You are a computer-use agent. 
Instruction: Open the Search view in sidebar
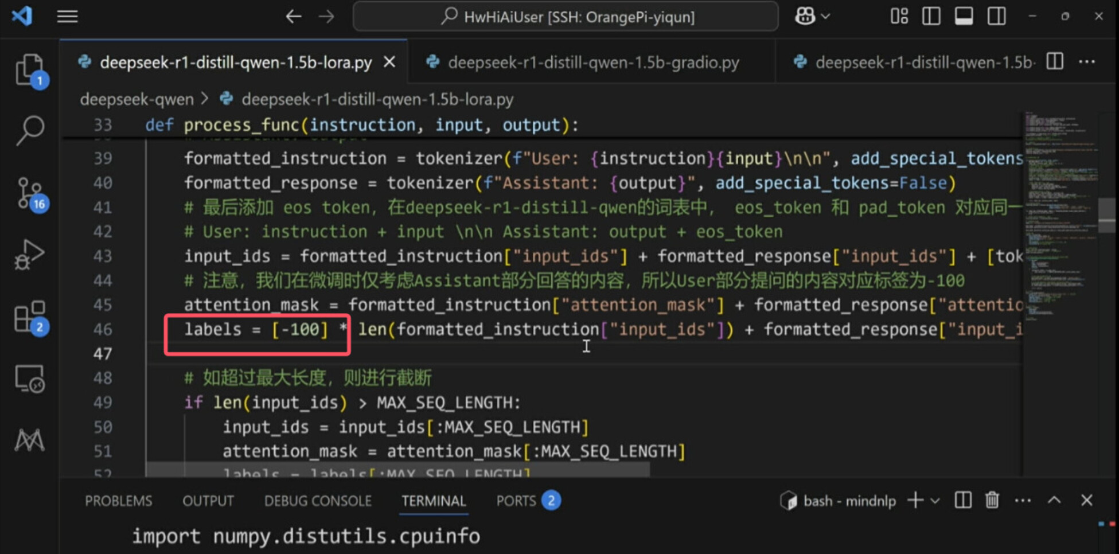pyautogui.click(x=30, y=131)
